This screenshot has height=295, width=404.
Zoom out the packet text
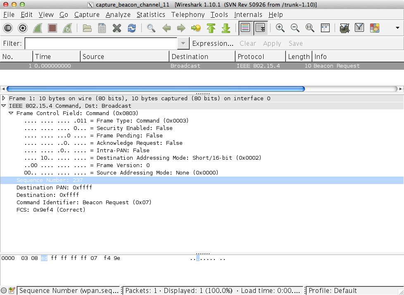tap(295, 28)
